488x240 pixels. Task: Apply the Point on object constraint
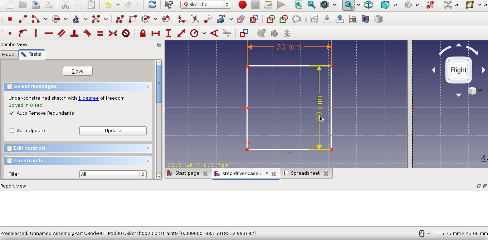pos(23,33)
